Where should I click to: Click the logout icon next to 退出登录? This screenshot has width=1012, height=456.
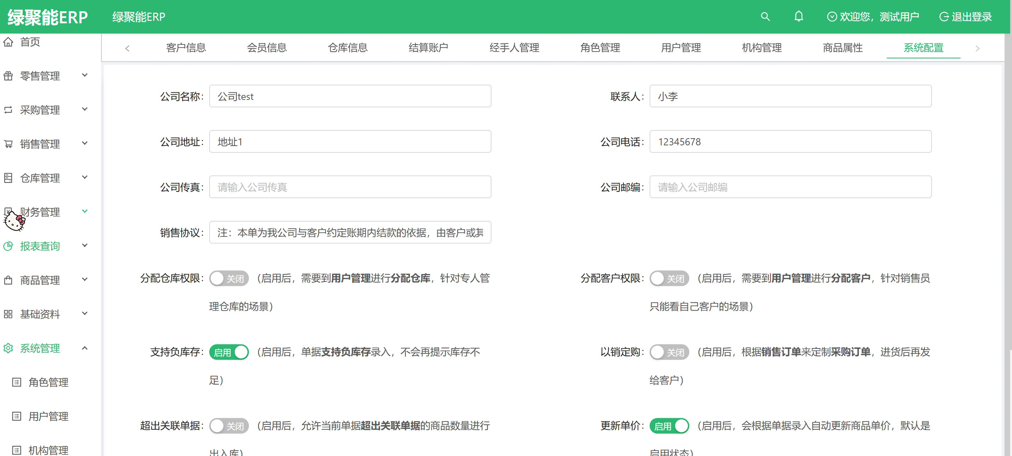click(944, 17)
